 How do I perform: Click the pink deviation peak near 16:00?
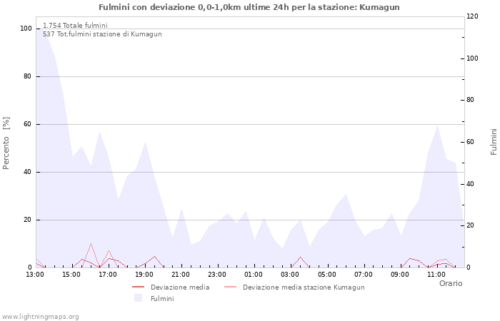point(91,244)
